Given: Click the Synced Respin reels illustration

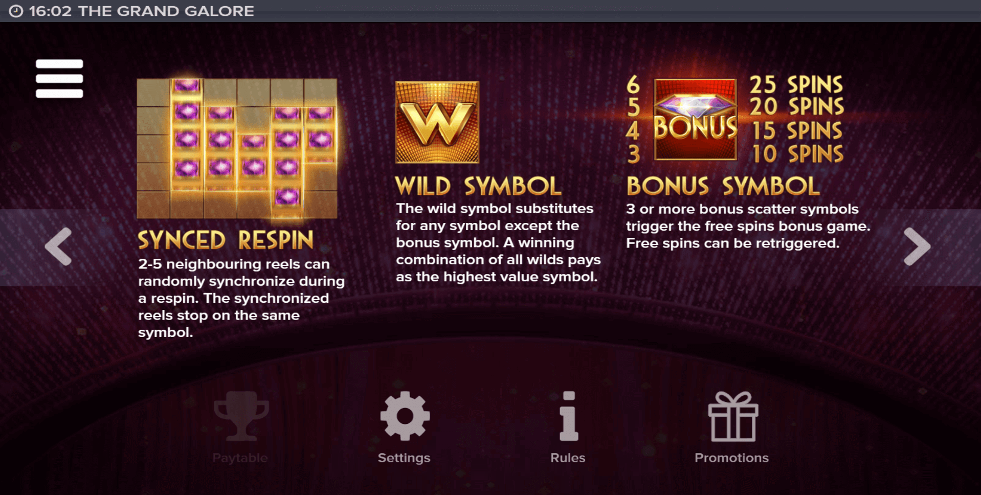Looking at the screenshot, I should [x=237, y=148].
